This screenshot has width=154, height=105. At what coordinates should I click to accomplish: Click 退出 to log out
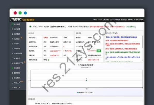(111, 20)
